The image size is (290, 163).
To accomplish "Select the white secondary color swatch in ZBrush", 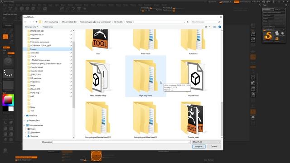I will click(x=11, y=109).
